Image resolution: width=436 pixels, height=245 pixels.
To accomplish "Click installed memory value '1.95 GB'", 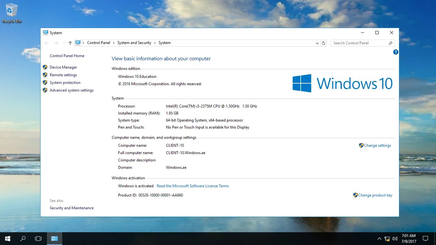I will pyautogui.click(x=172, y=113).
